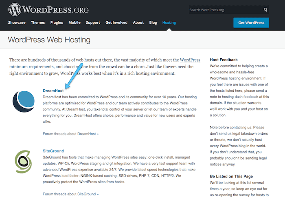Open Forum threads about SiteGround link
Viewport: 285px width, 197px height.
tap(70, 194)
